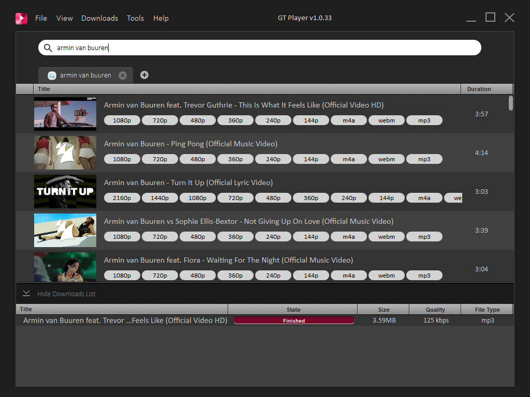Open the Tools menu
This screenshot has width=530, height=397.
click(135, 18)
